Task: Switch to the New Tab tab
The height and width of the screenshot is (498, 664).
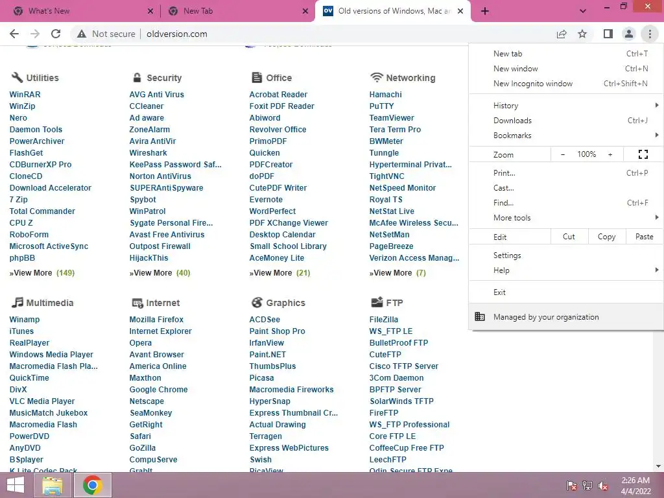Action: click(237, 11)
